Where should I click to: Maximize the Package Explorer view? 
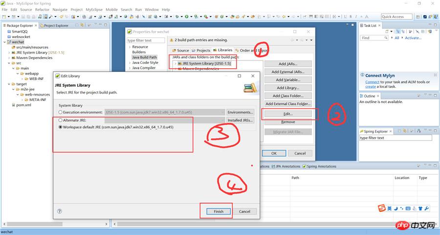(106, 25)
